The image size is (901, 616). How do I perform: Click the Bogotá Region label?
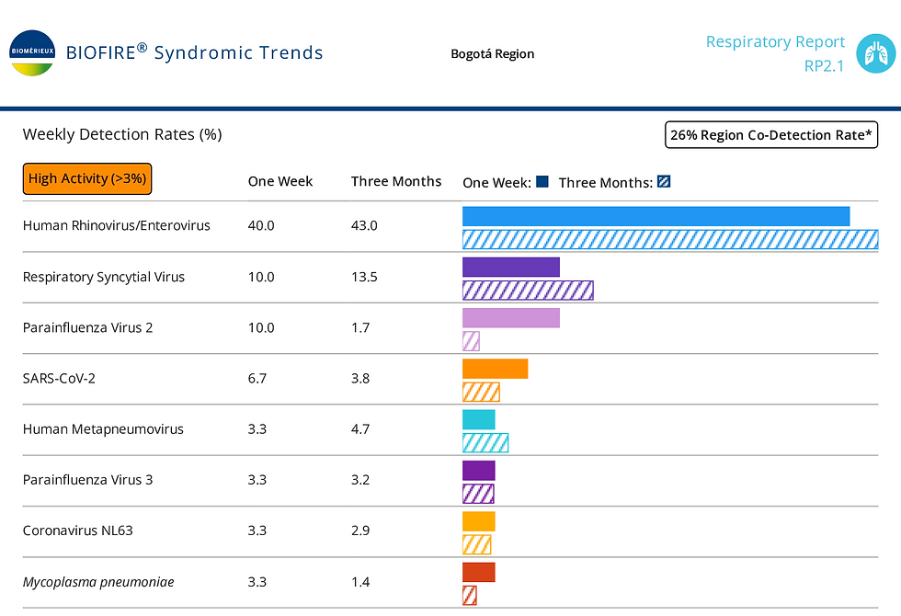[492, 53]
